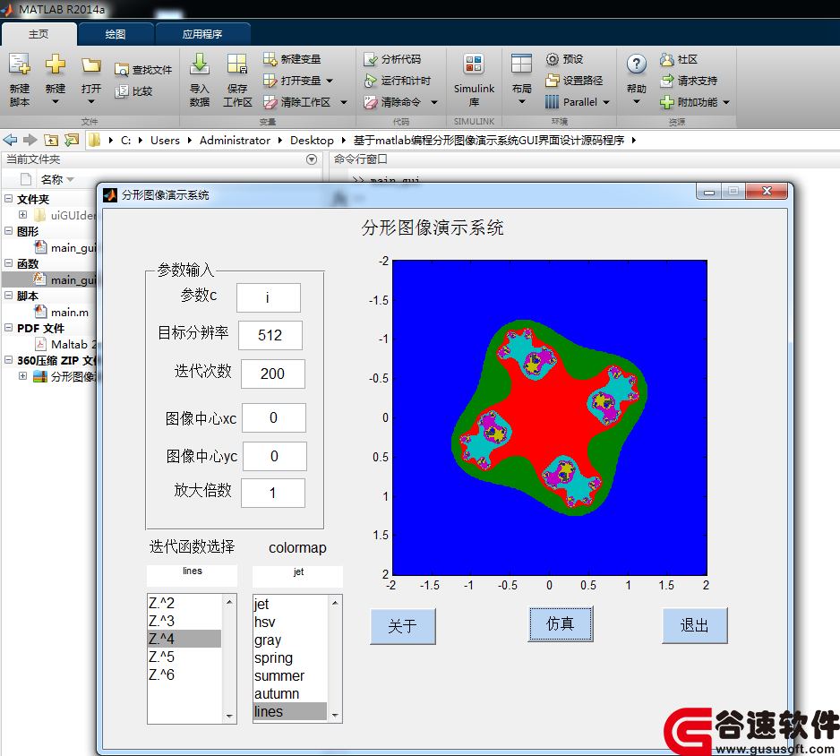This screenshot has width=840, height=756.
Task: Choose hsv in the colormap list
Action: pos(290,622)
